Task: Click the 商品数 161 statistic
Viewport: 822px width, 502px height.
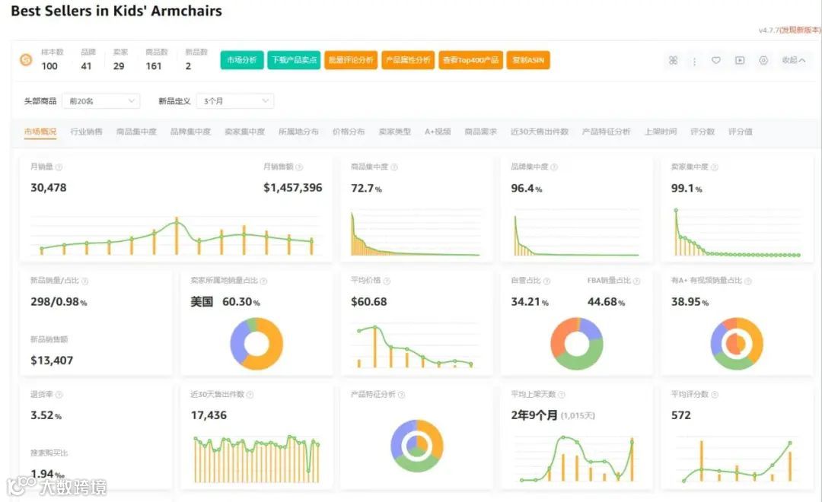Action: click(x=156, y=59)
